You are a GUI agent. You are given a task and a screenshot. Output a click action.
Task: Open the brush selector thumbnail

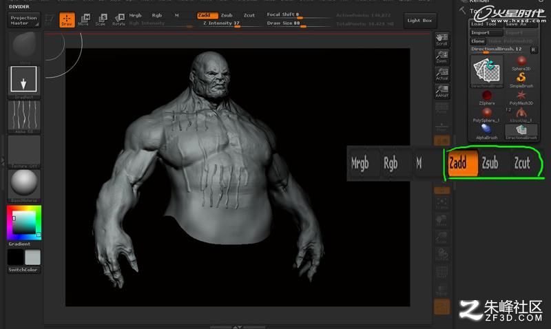[24, 47]
